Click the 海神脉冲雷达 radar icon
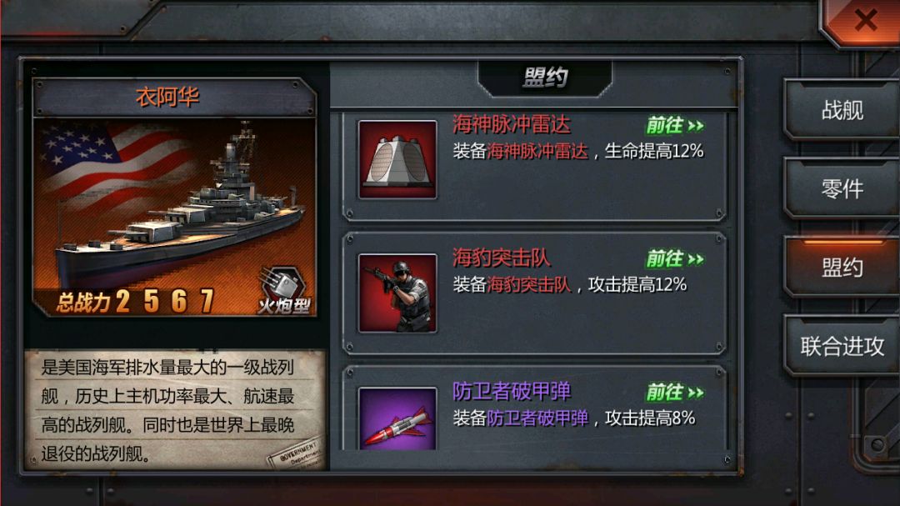The image size is (900, 506). pyautogui.click(x=397, y=160)
